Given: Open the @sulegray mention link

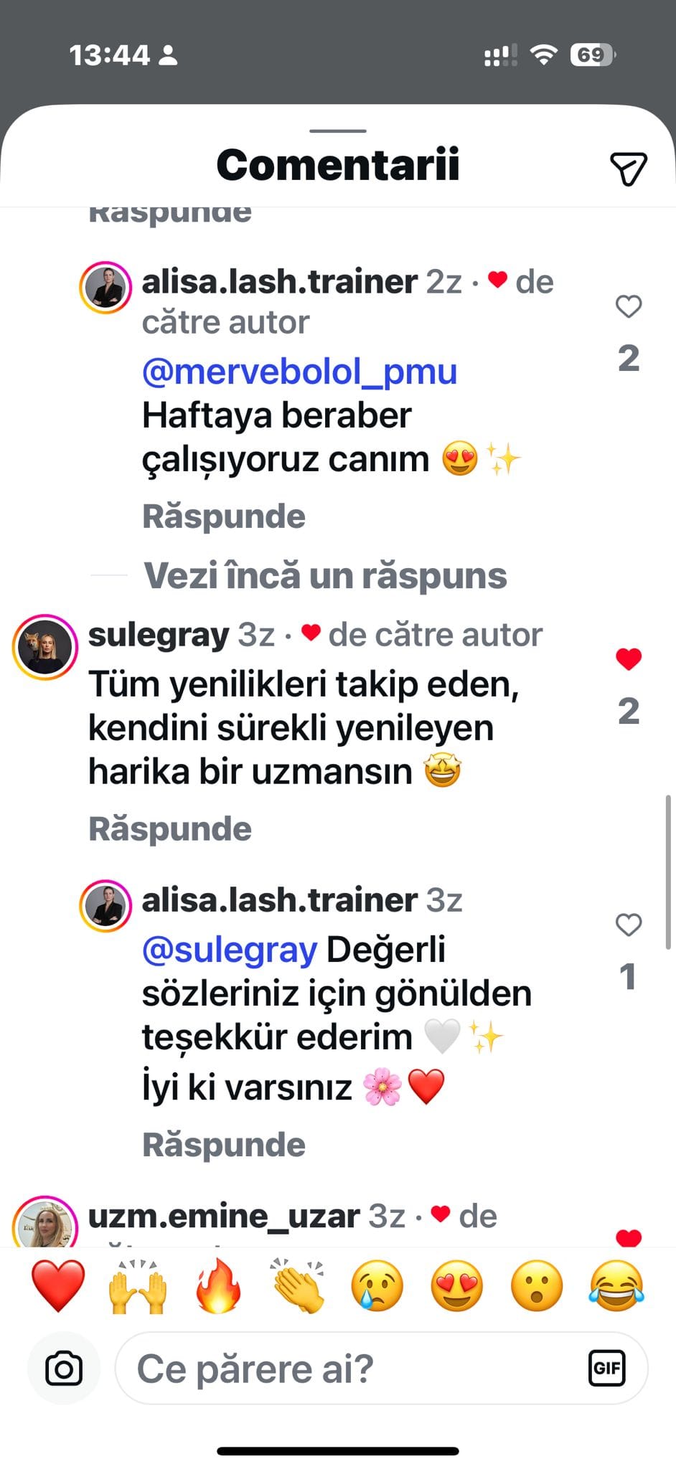Looking at the screenshot, I should [x=230, y=950].
